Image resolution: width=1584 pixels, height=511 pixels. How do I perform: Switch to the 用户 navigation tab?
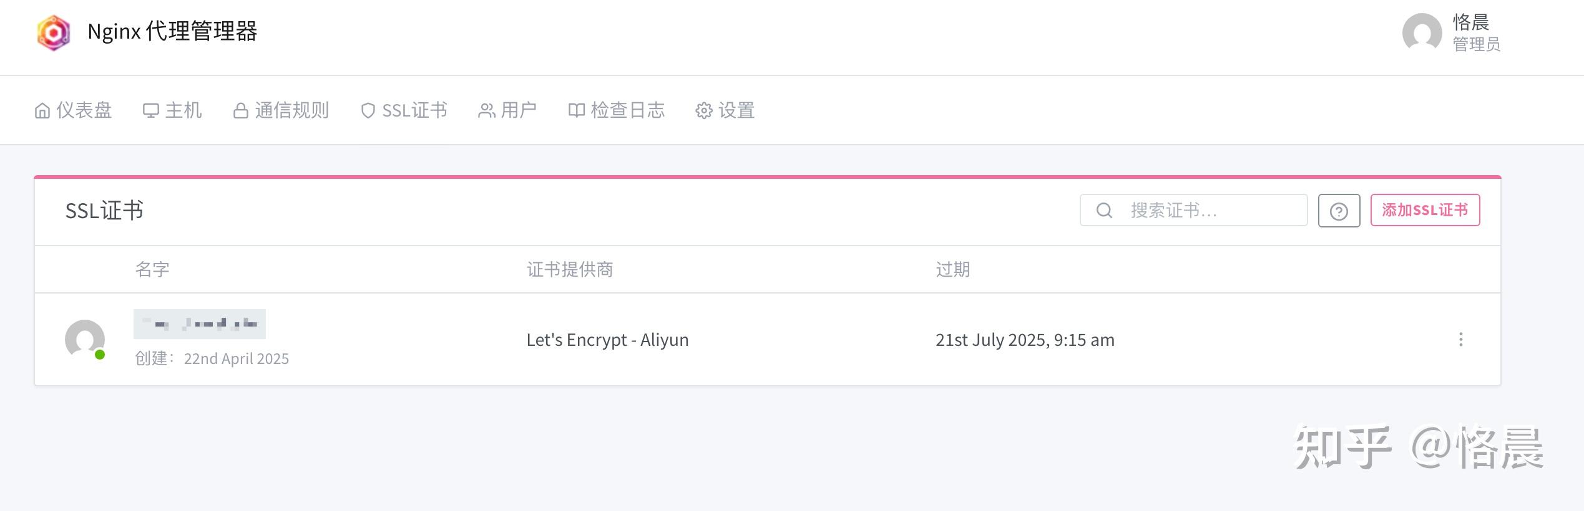tap(508, 110)
